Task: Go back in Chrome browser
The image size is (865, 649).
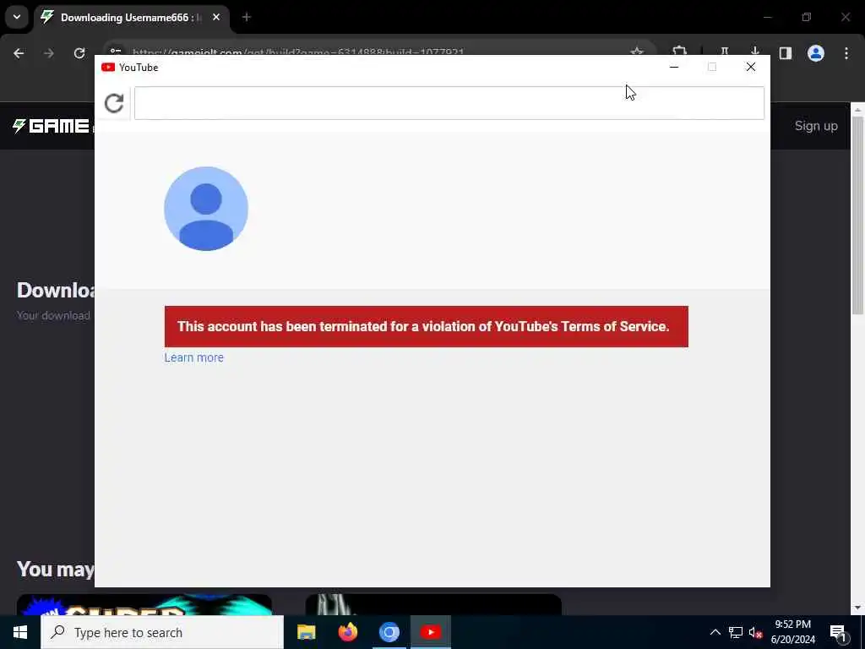Action: click(x=19, y=53)
